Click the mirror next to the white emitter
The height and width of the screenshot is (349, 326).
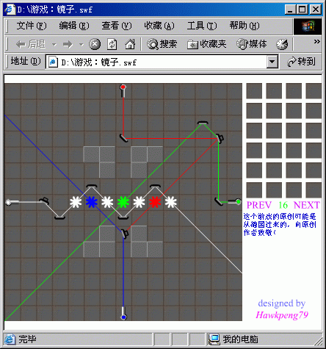click(x=45, y=201)
